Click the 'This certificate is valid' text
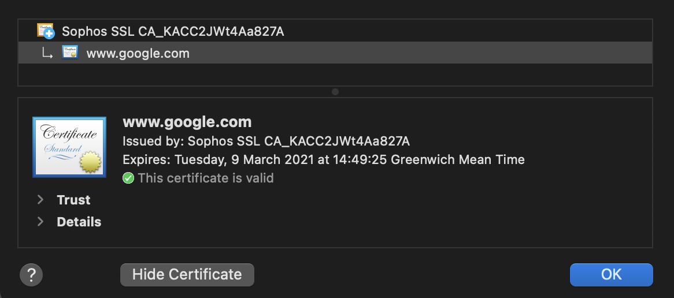Viewport: 674px width, 298px height. (206, 178)
